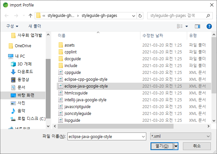The width and height of the screenshot is (217, 154).
Task: Sort by 유형 column header
Action: coord(193,35)
